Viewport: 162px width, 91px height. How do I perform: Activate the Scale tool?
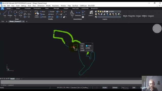pos(51,17)
